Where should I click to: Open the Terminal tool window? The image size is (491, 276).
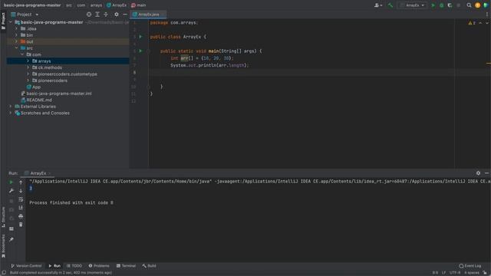pos(126,266)
